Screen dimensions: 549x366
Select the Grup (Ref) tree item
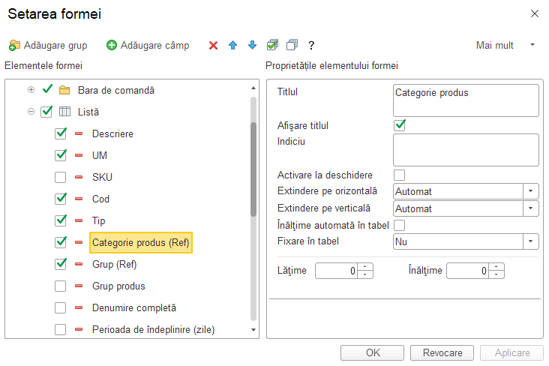(115, 264)
